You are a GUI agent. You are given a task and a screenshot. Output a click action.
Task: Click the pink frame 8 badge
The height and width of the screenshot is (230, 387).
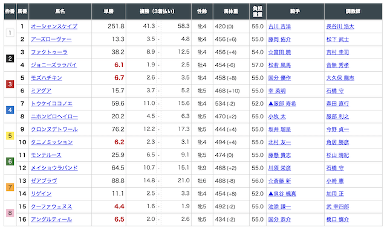10,213
